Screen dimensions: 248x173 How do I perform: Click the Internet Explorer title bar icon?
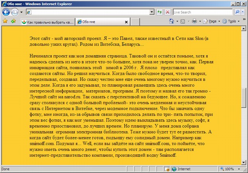(4, 4)
